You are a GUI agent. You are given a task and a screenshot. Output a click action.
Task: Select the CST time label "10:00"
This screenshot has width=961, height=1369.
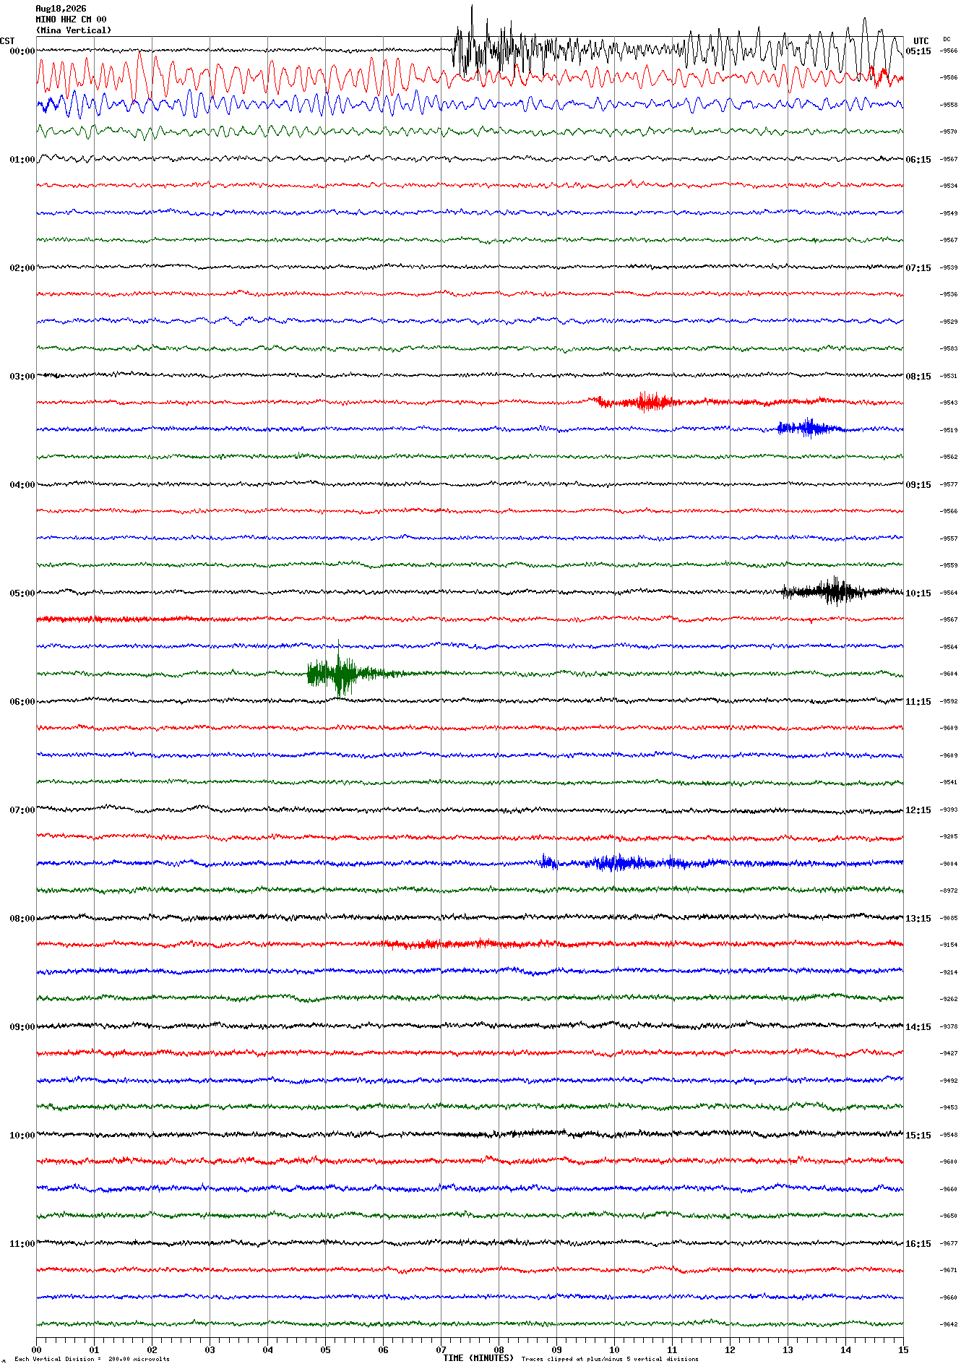(22, 1136)
